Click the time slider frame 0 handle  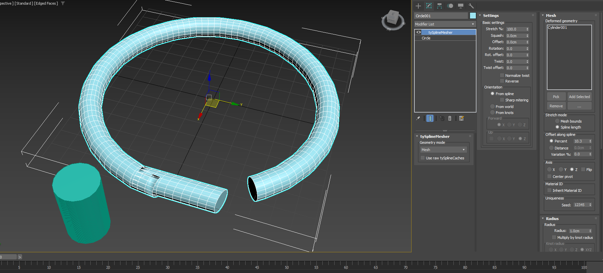[8, 257]
